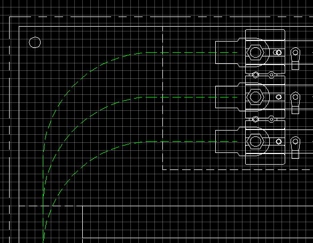Select small circle right of bottom hex nut

click(279, 142)
